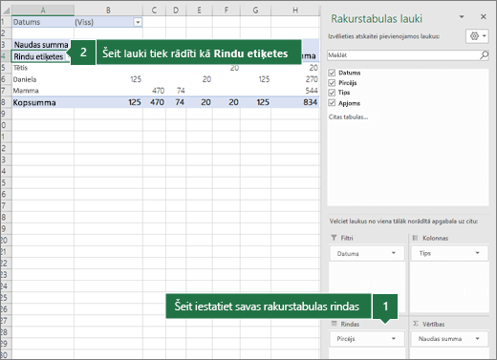Viewport: 497px width, 360px height.
Task: Open the Pircējs rows field dropdown
Action: point(394,339)
